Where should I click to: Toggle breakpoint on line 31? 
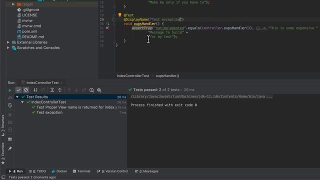click(x=107, y=28)
